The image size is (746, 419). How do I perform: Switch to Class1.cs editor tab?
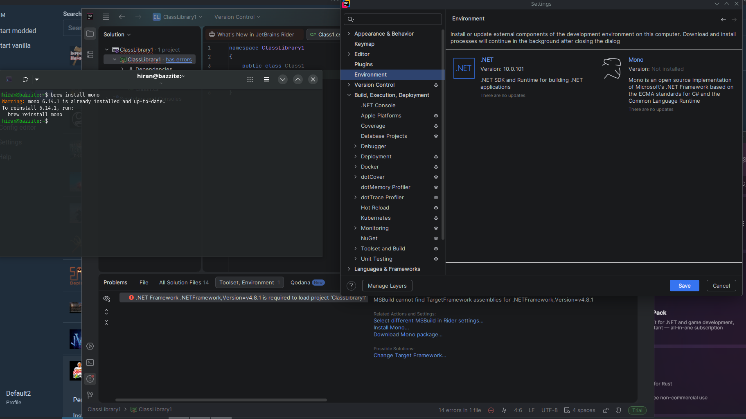point(325,34)
